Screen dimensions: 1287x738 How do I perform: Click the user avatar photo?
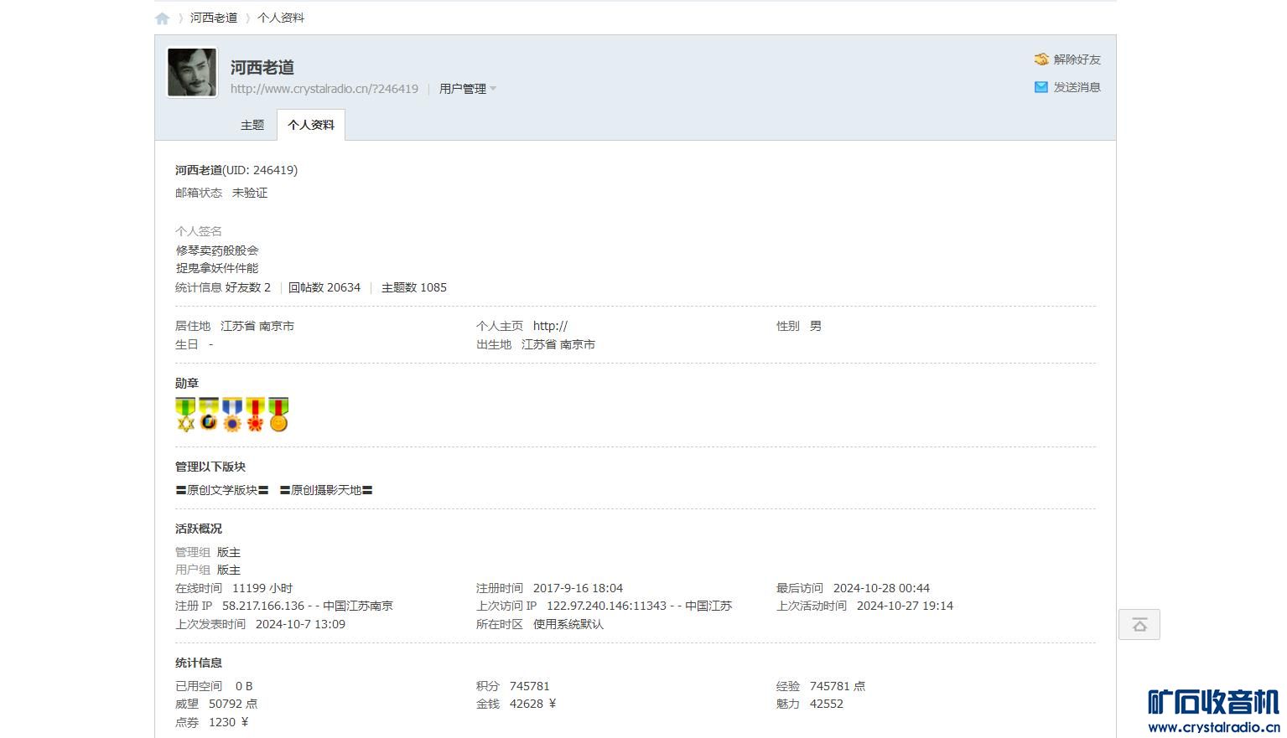tap(192, 72)
